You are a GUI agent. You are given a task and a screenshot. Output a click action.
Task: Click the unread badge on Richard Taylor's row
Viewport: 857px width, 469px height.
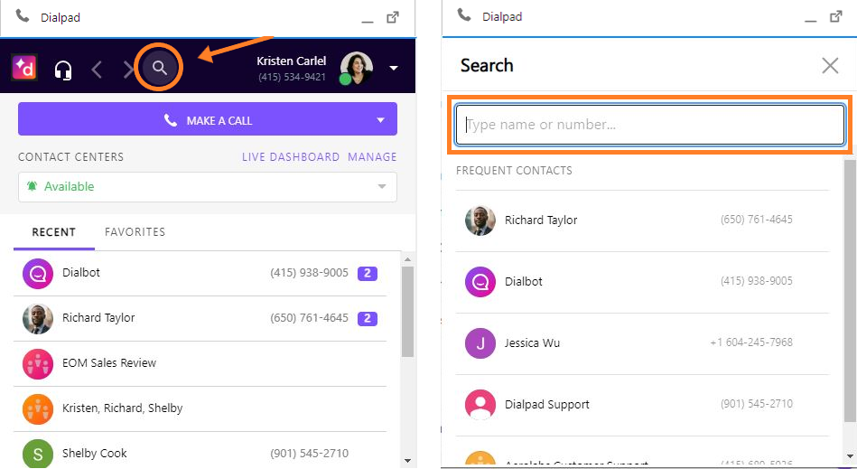(368, 318)
